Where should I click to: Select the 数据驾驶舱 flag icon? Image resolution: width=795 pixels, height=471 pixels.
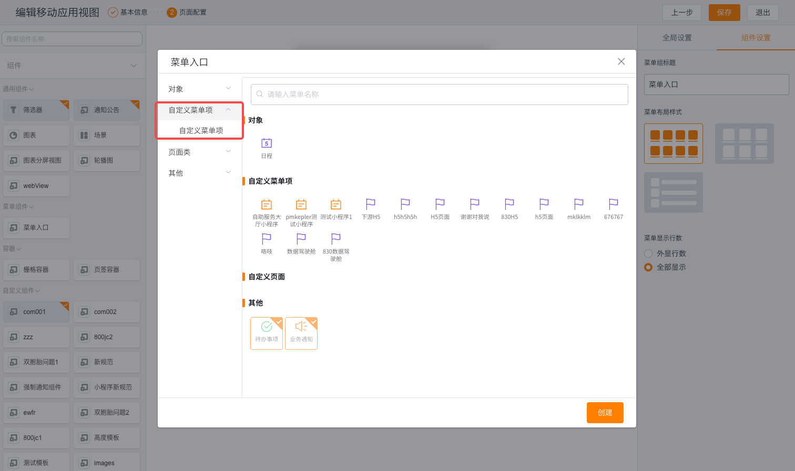(301, 240)
